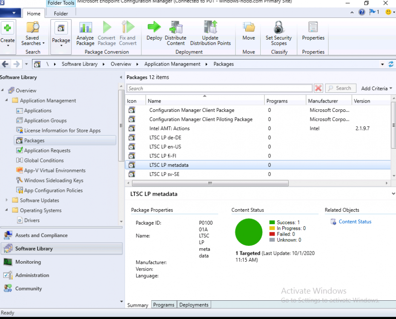Select the Summary details tab

coord(138,305)
